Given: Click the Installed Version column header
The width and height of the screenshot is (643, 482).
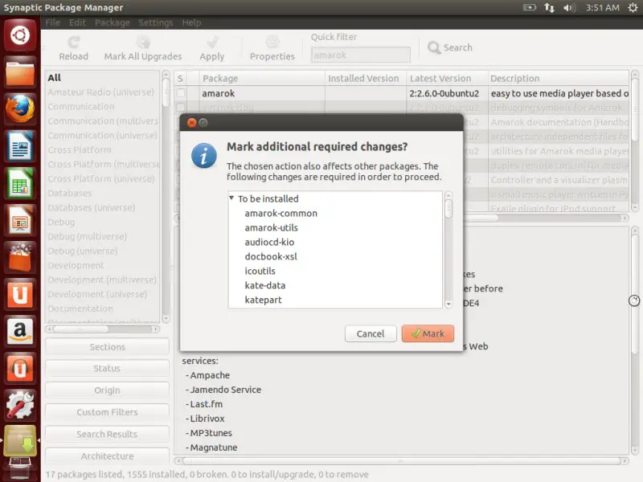Looking at the screenshot, I should pyautogui.click(x=366, y=78).
